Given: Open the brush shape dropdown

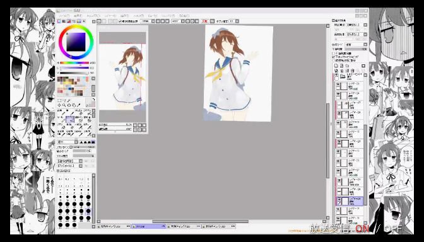Looking at the screenshot, I should pos(81,161).
